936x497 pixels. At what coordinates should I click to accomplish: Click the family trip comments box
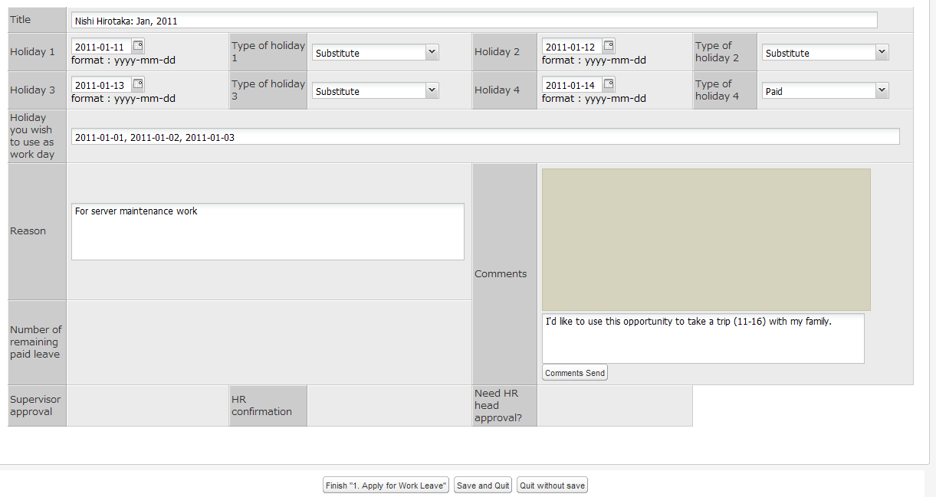[x=702, y=338]
